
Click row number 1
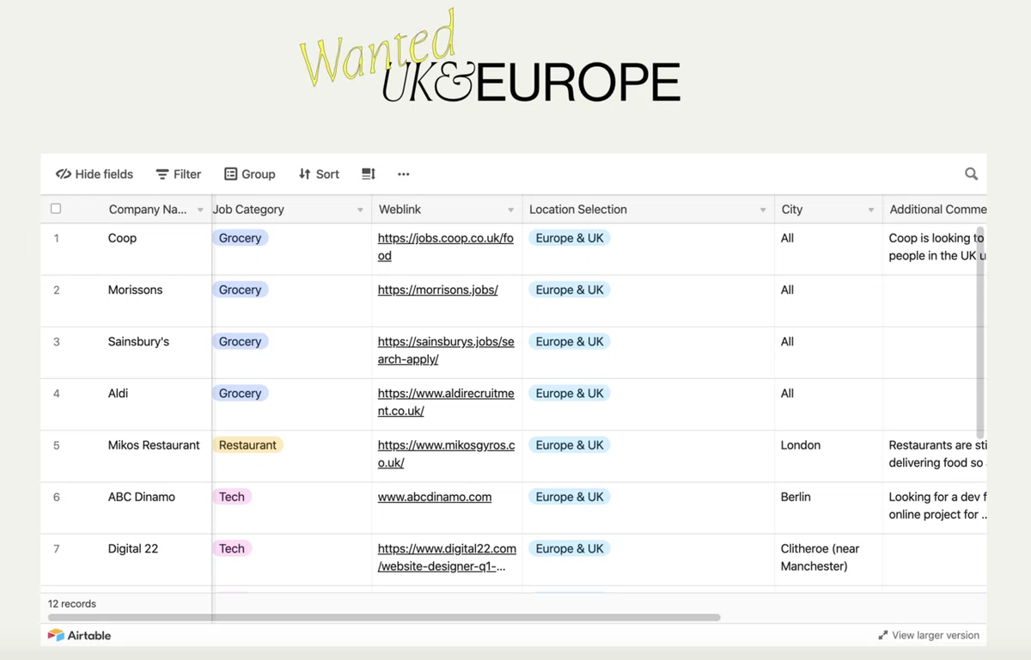(x=57, y=238)
